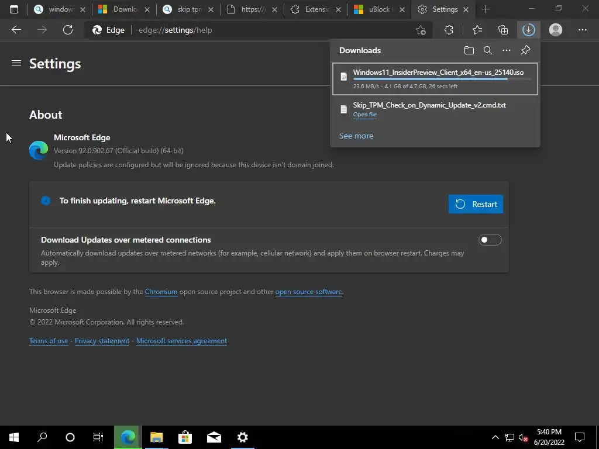Show hidden system tray icons
Screen dimensions: 599x449
pyautogui.click(x=495, y=437)
